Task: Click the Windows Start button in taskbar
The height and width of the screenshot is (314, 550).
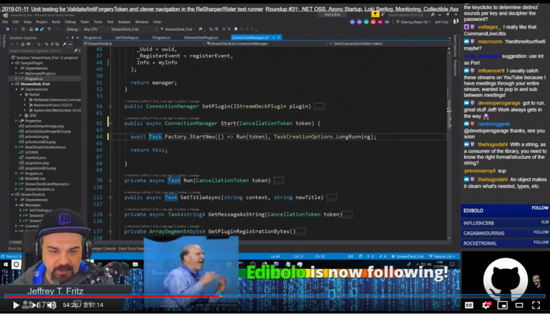Action: 5,264
